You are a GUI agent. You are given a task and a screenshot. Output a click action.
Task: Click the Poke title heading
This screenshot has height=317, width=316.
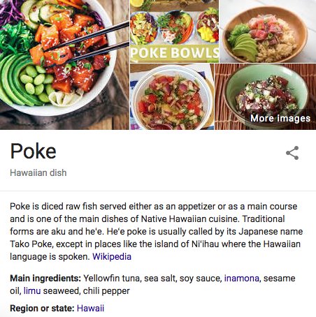33,152
